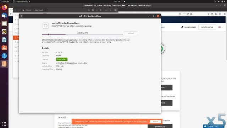Open Home in Files window path bar
Viewport: 227px width, 128px height.
pyautogui.click(x=27, y=10)
